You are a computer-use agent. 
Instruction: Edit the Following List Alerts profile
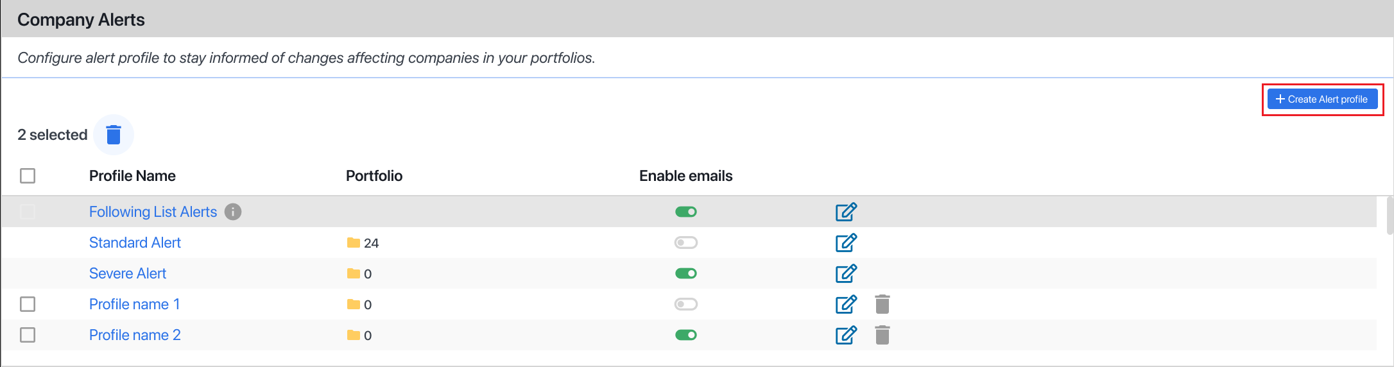[x=846, y=212]
